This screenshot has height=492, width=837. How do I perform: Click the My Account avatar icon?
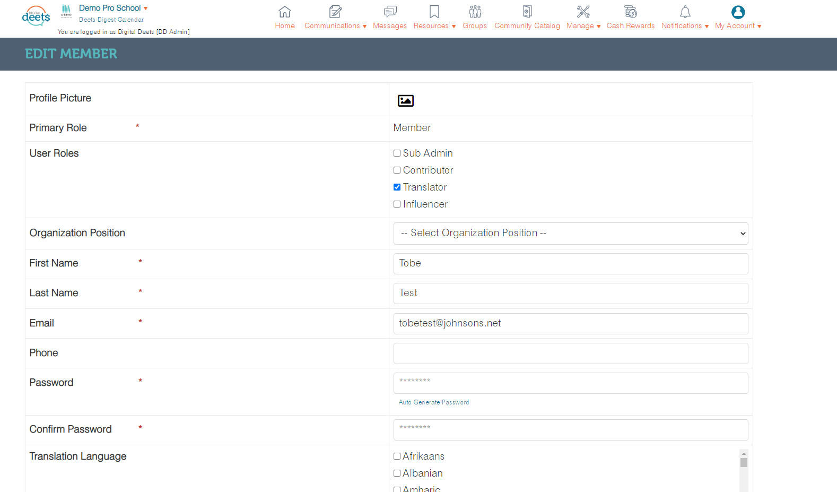[738, 12]
